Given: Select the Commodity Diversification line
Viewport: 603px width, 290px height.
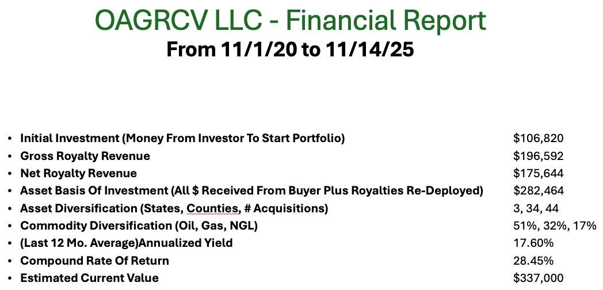Looking at the screenshot, I should 139,226.
